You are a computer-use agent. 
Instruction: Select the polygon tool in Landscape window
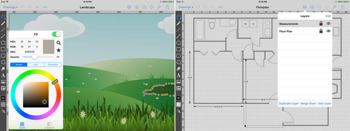(3, 62)
